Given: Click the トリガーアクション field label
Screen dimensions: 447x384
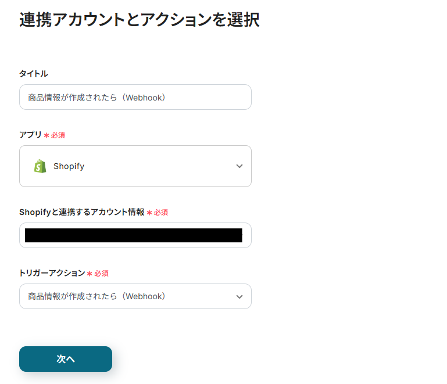Looking at the screenshot, I should pos(52,273).
